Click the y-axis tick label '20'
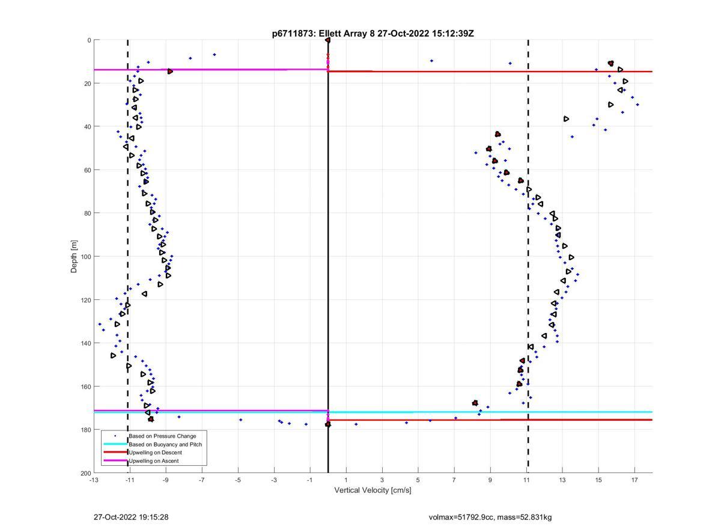This screenshot has width=721, height=532. point(87,84)
